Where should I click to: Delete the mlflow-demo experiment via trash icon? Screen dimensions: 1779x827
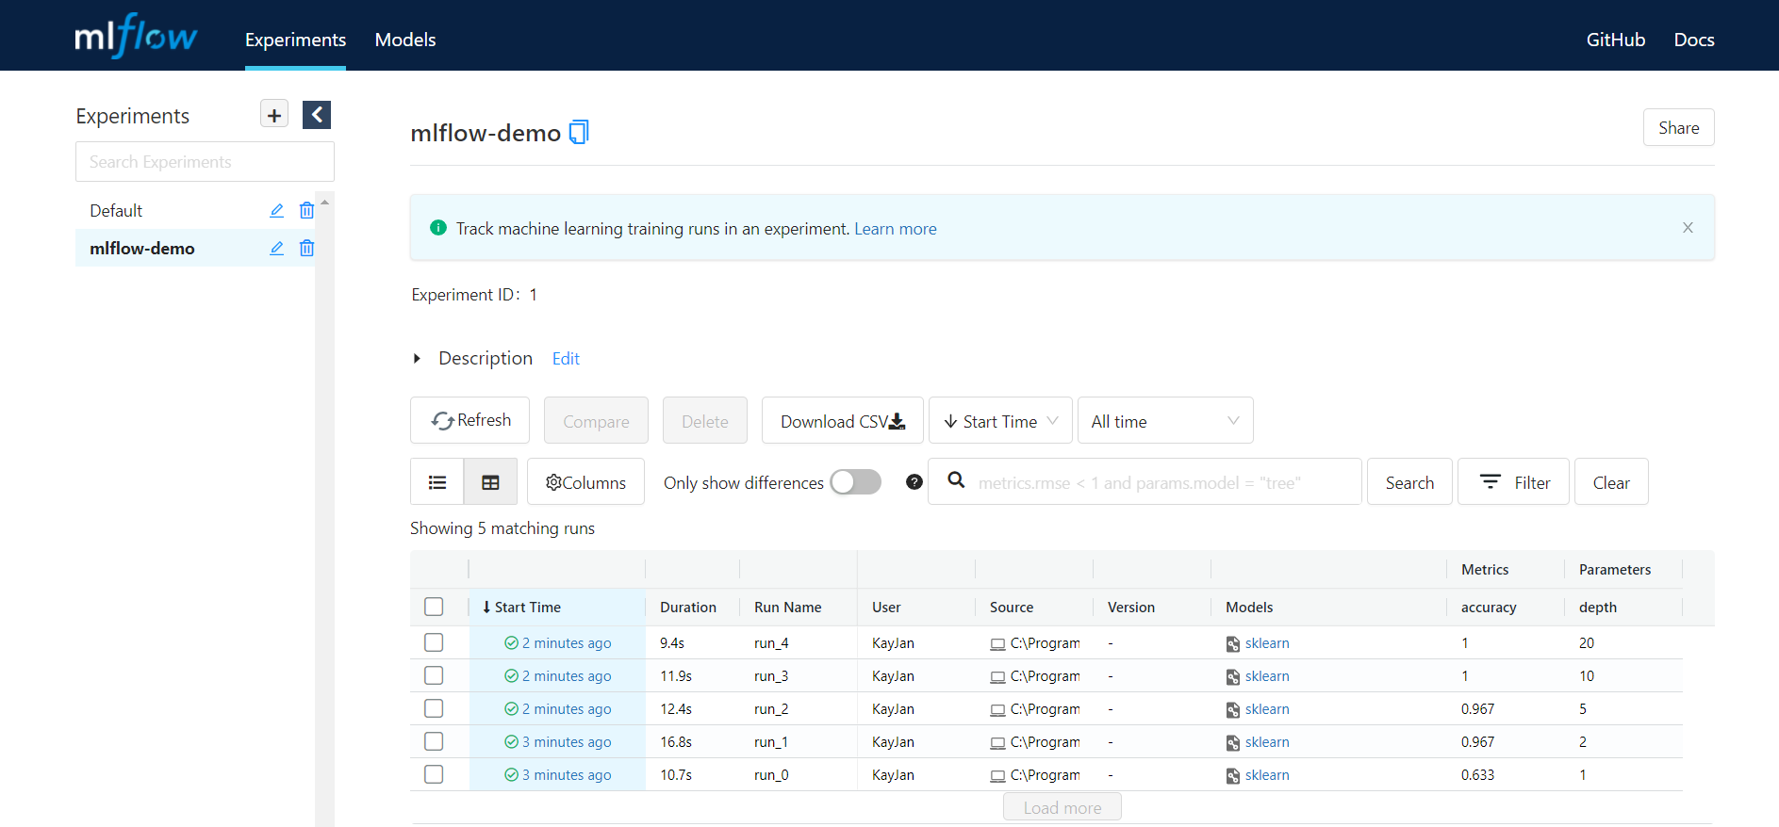click(x=306, y=249)
